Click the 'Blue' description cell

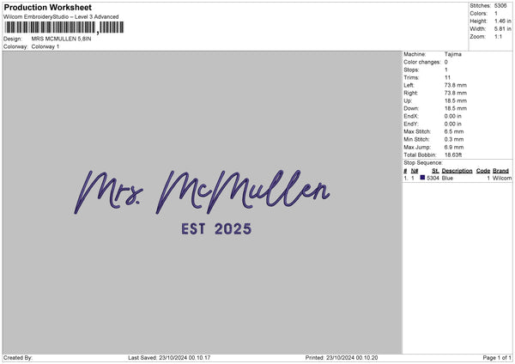pyautogui.click(x=447, y=178)
